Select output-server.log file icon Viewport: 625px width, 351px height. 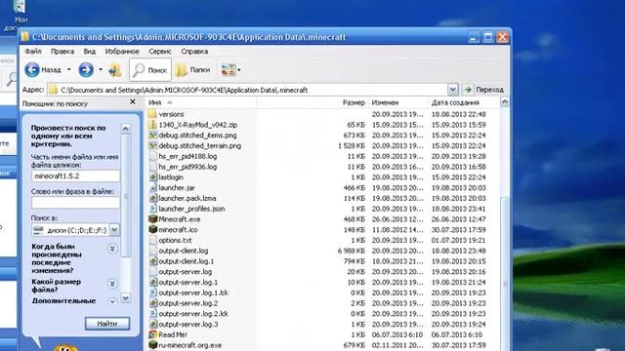point(152,272)
